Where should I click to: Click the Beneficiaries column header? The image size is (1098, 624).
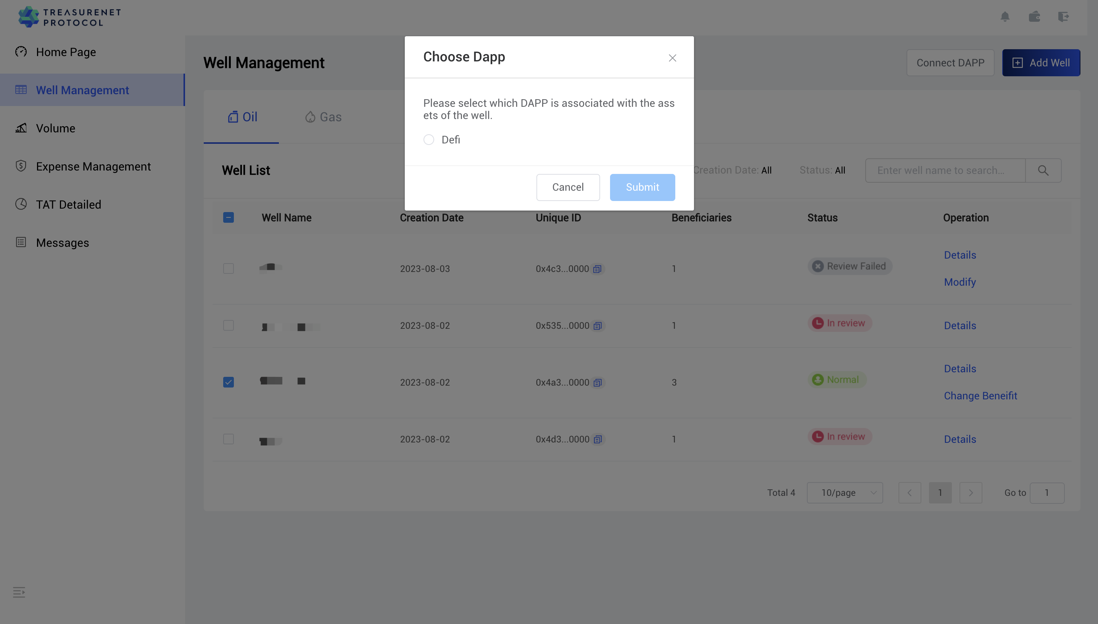click(x=701, y=218)
